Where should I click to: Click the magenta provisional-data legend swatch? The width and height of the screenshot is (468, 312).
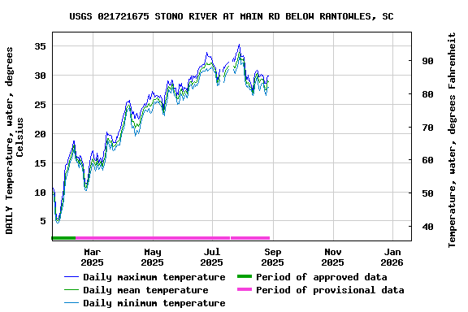245,289
